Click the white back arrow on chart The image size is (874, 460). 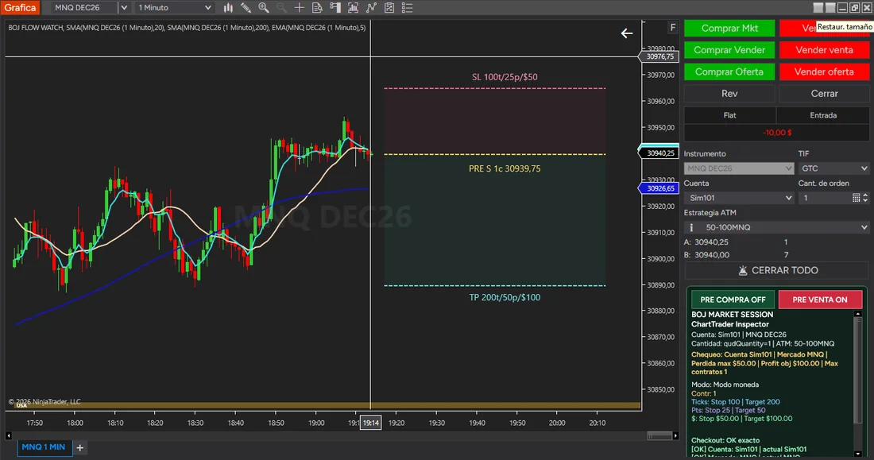pyautogui.click(x=627, y=33)
